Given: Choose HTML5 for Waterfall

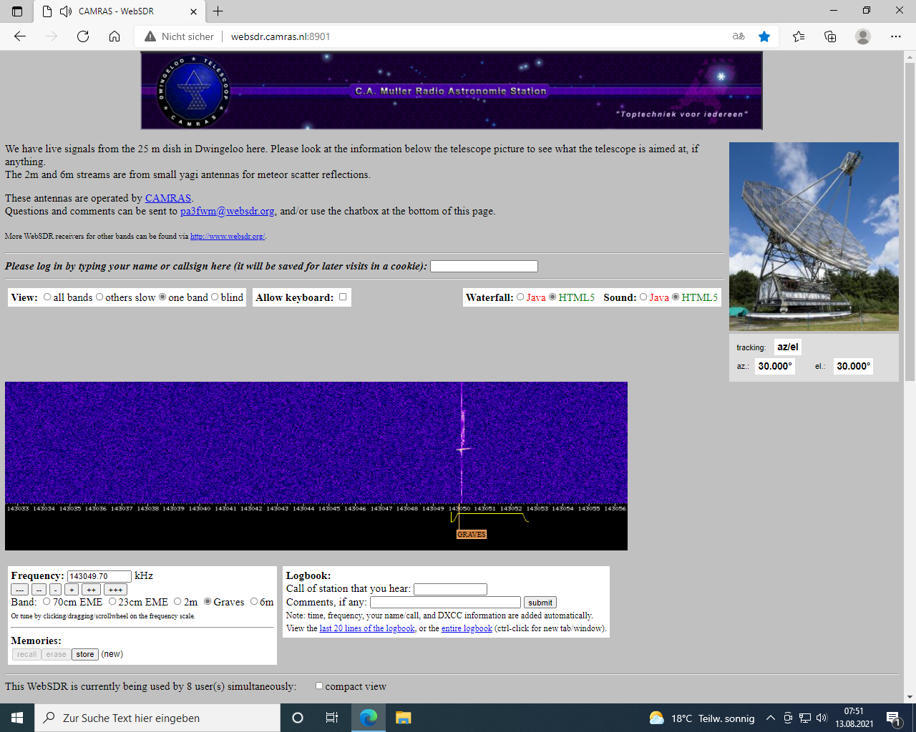Looking at the screenshot, I should tap(552, 297).
